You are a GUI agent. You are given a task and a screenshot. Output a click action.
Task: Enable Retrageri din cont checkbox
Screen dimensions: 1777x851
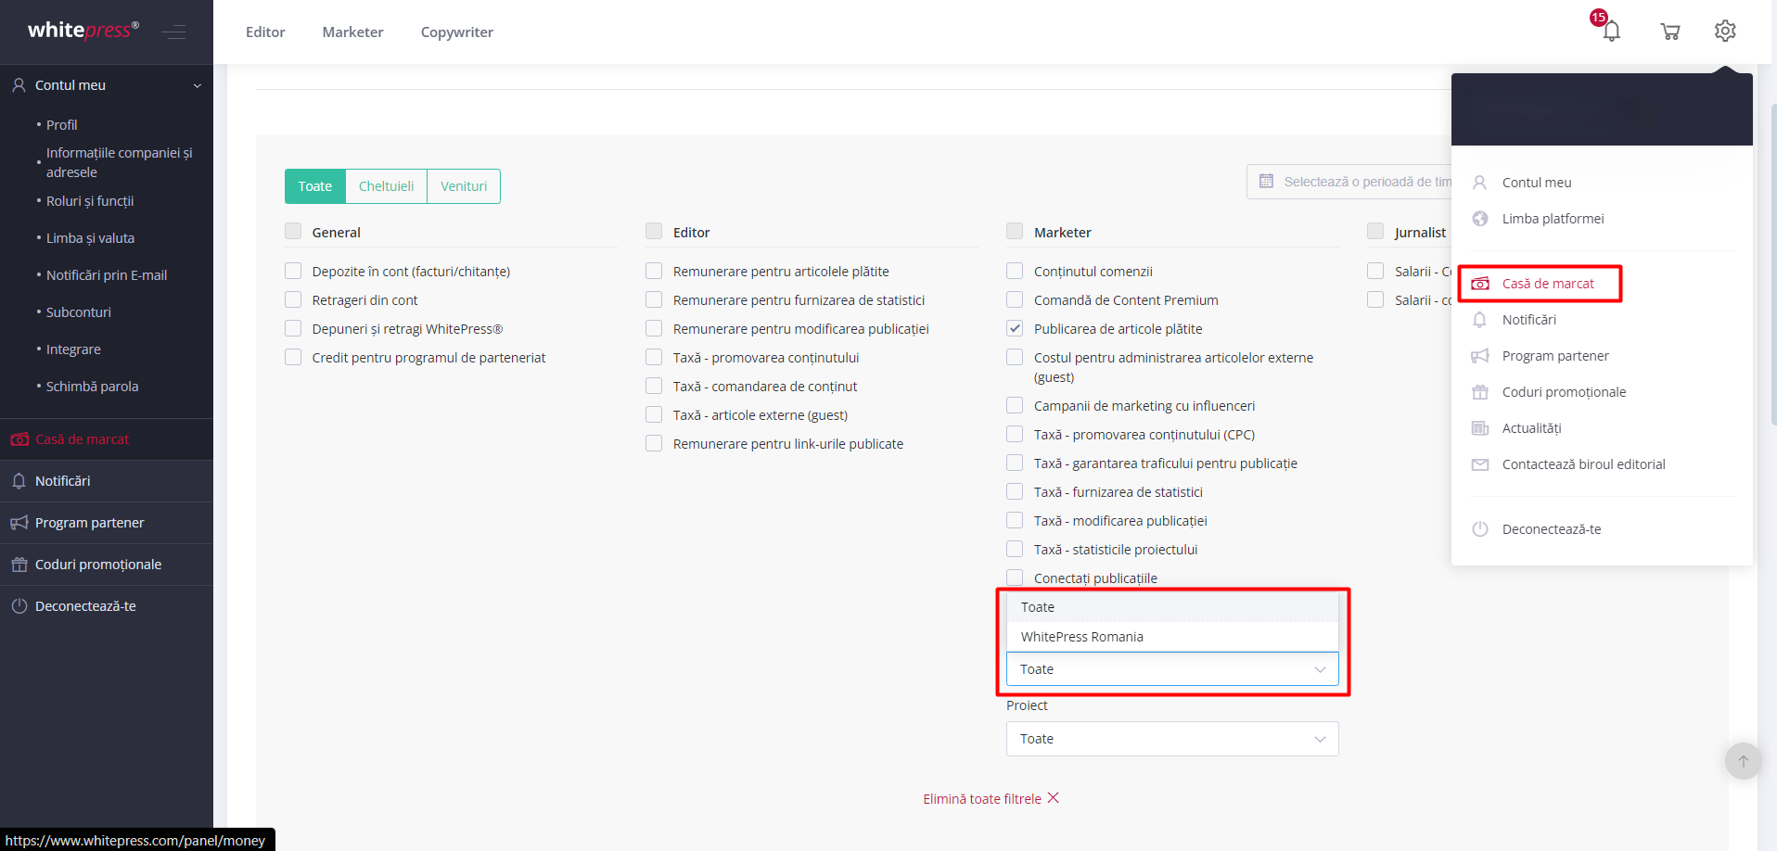293,299
